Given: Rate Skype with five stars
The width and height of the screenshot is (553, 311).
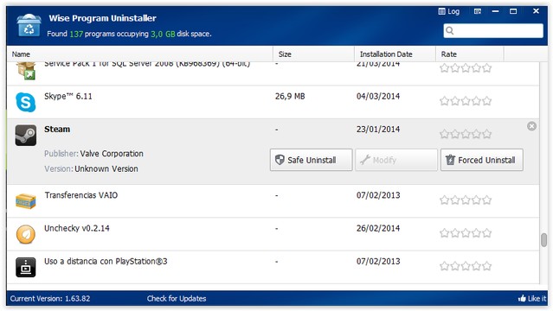Looking at the screenshot, I should [x=487, y=101].
